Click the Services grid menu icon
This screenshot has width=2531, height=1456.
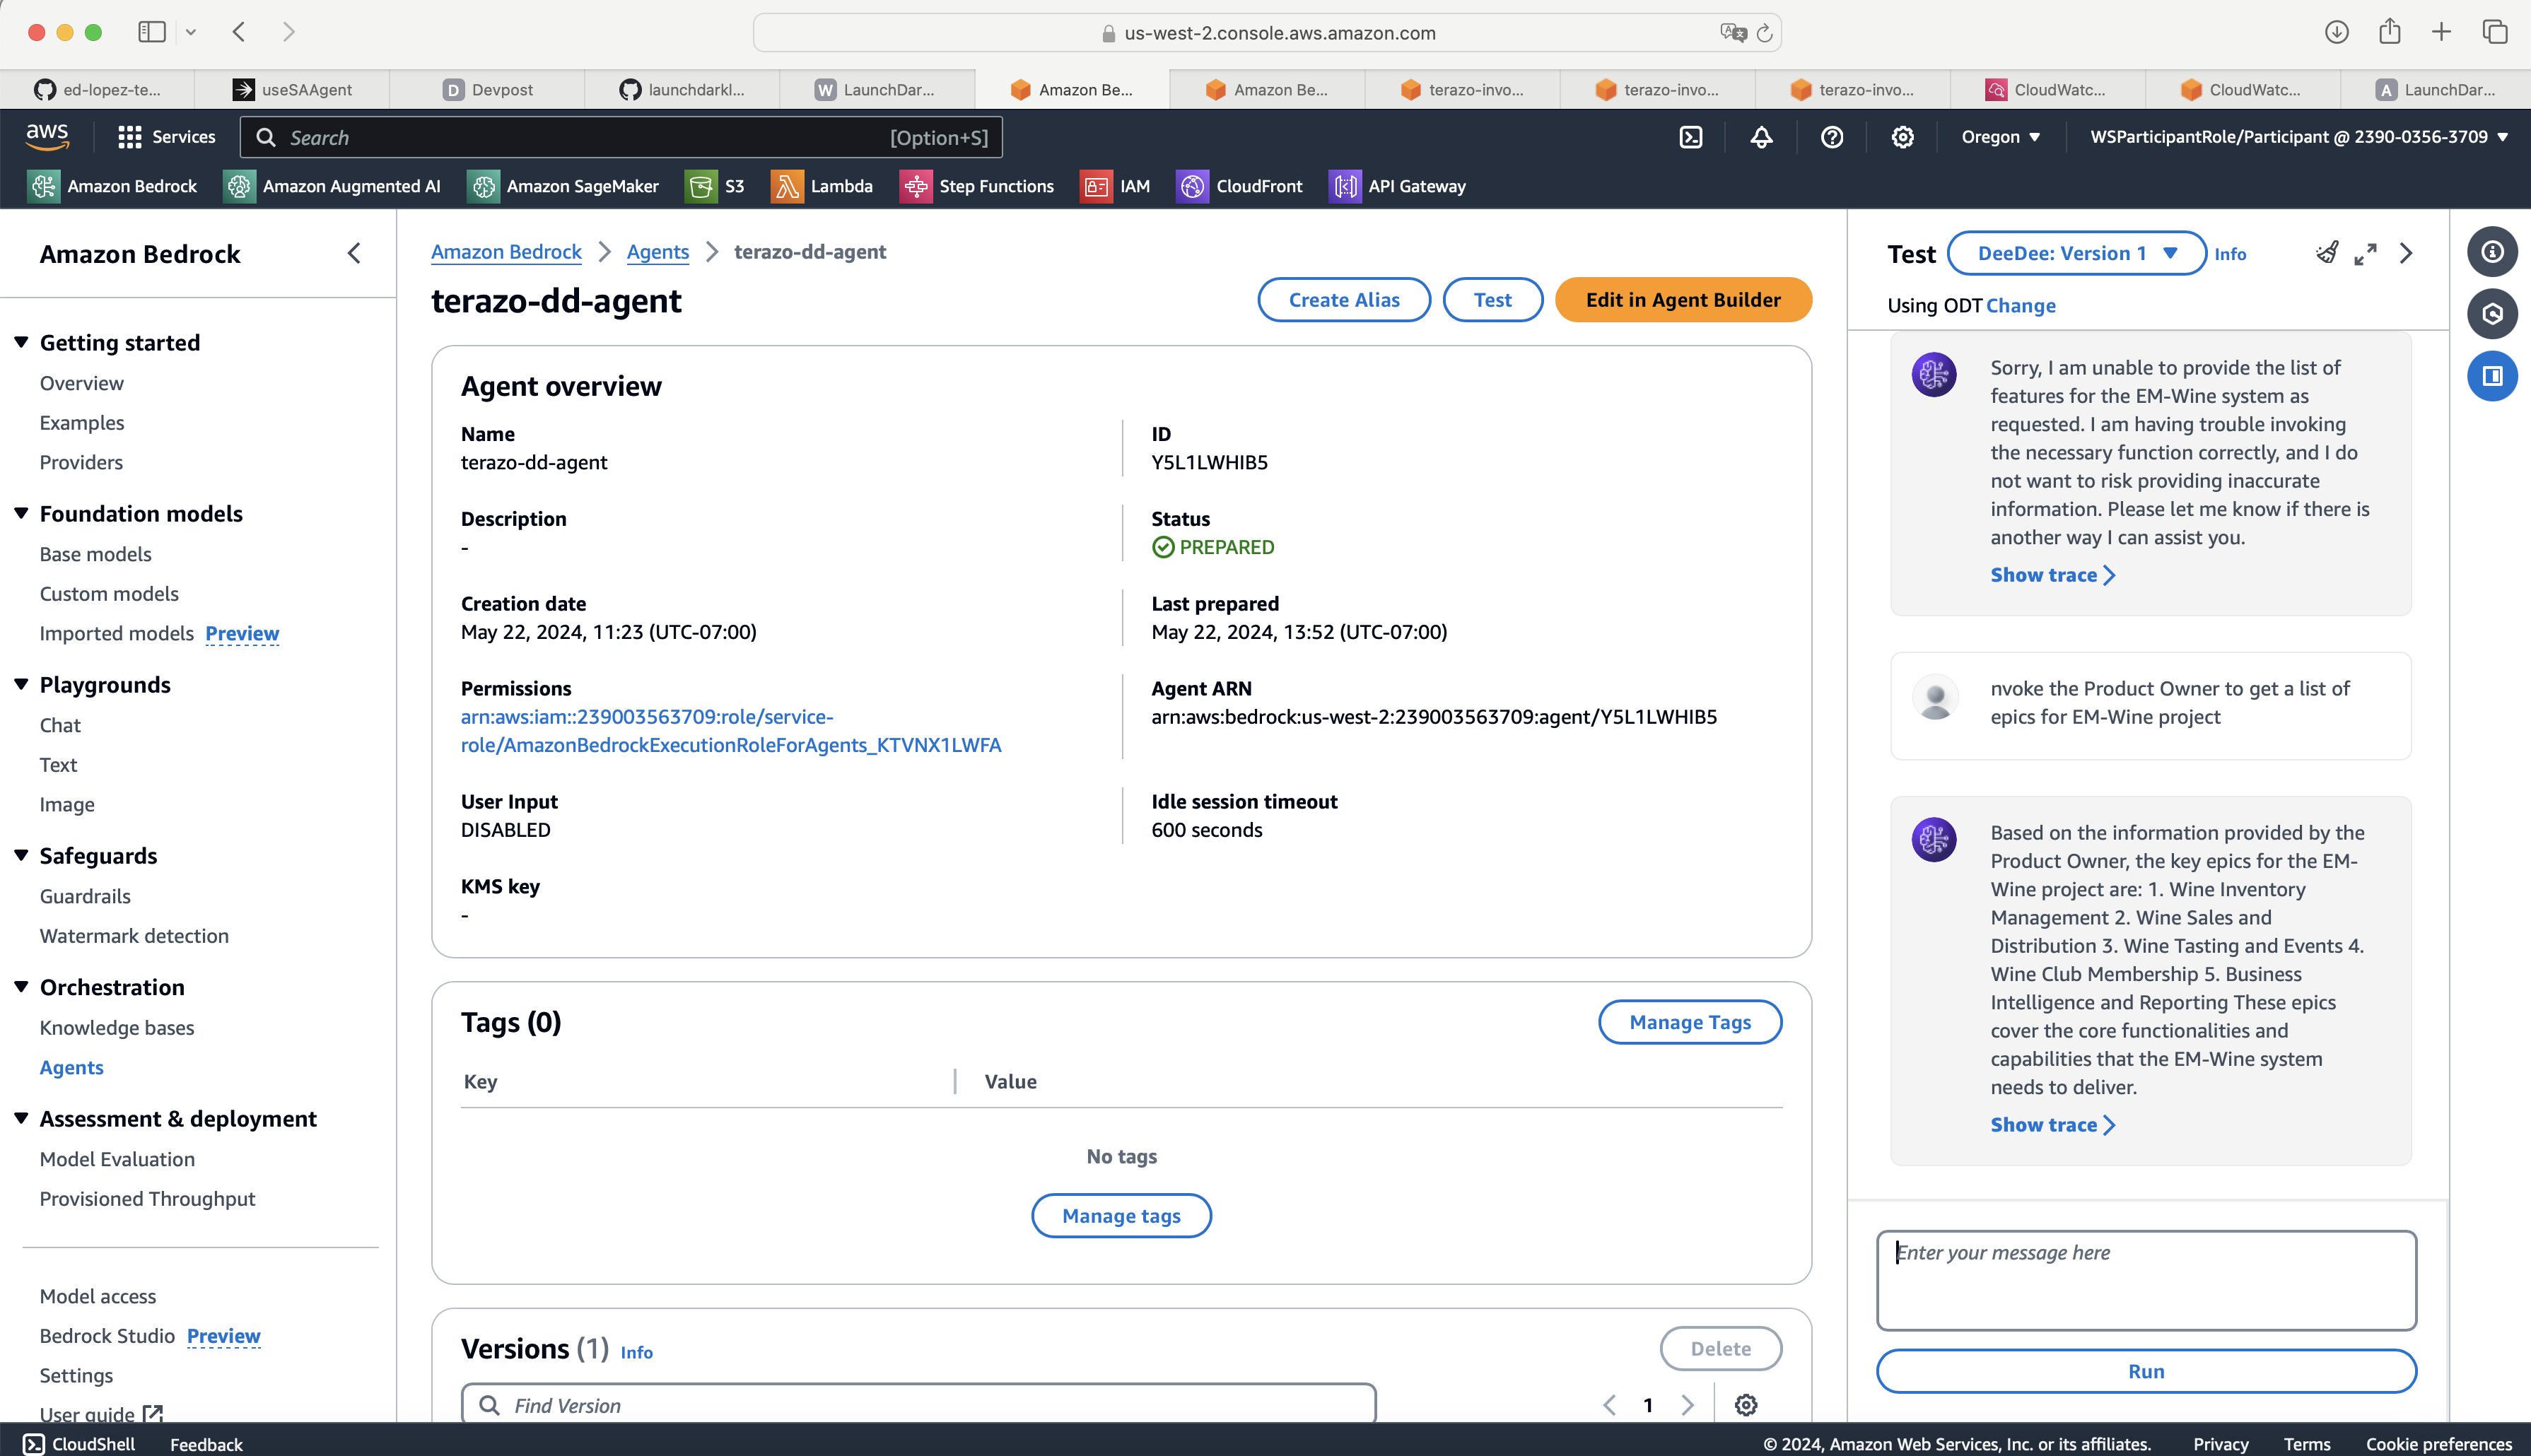129,137
